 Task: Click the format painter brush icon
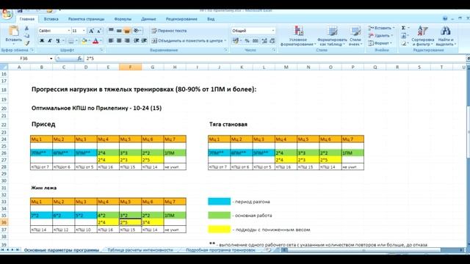[26, 43]
